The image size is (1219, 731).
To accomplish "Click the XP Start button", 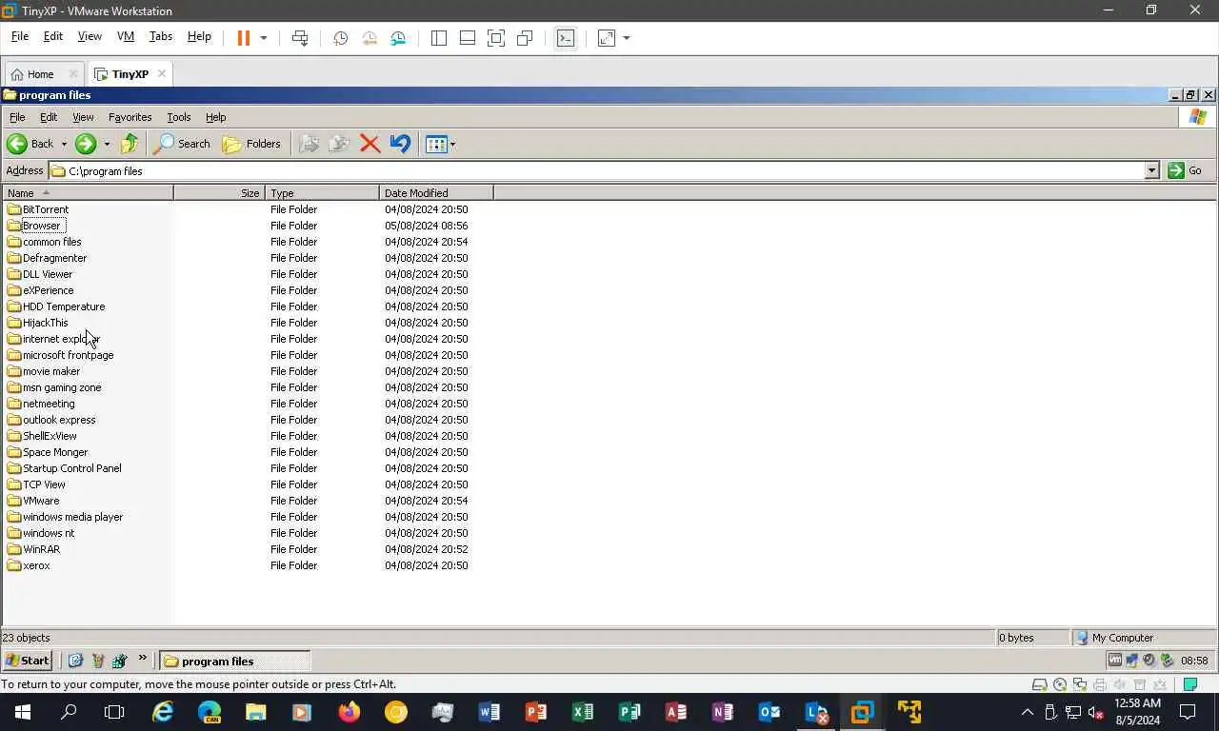I will [x=28, y=661].
